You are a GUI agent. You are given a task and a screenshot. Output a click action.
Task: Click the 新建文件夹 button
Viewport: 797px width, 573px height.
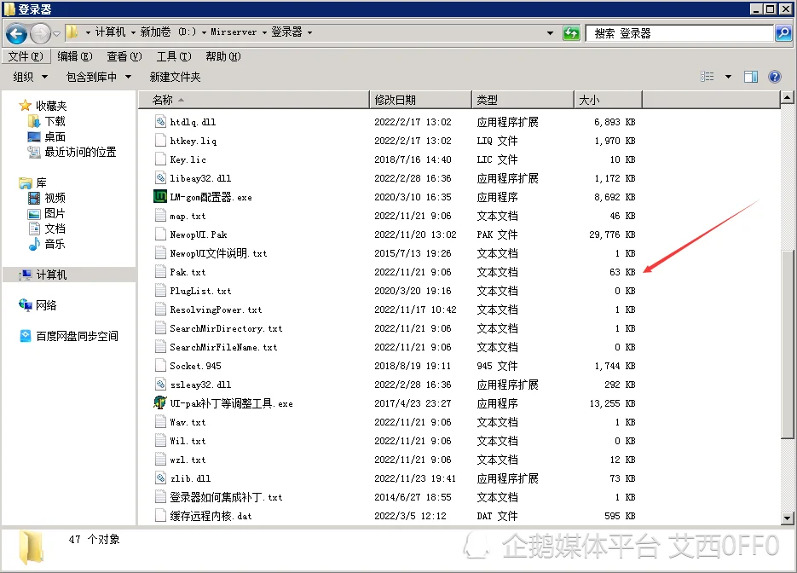[175, 77]
